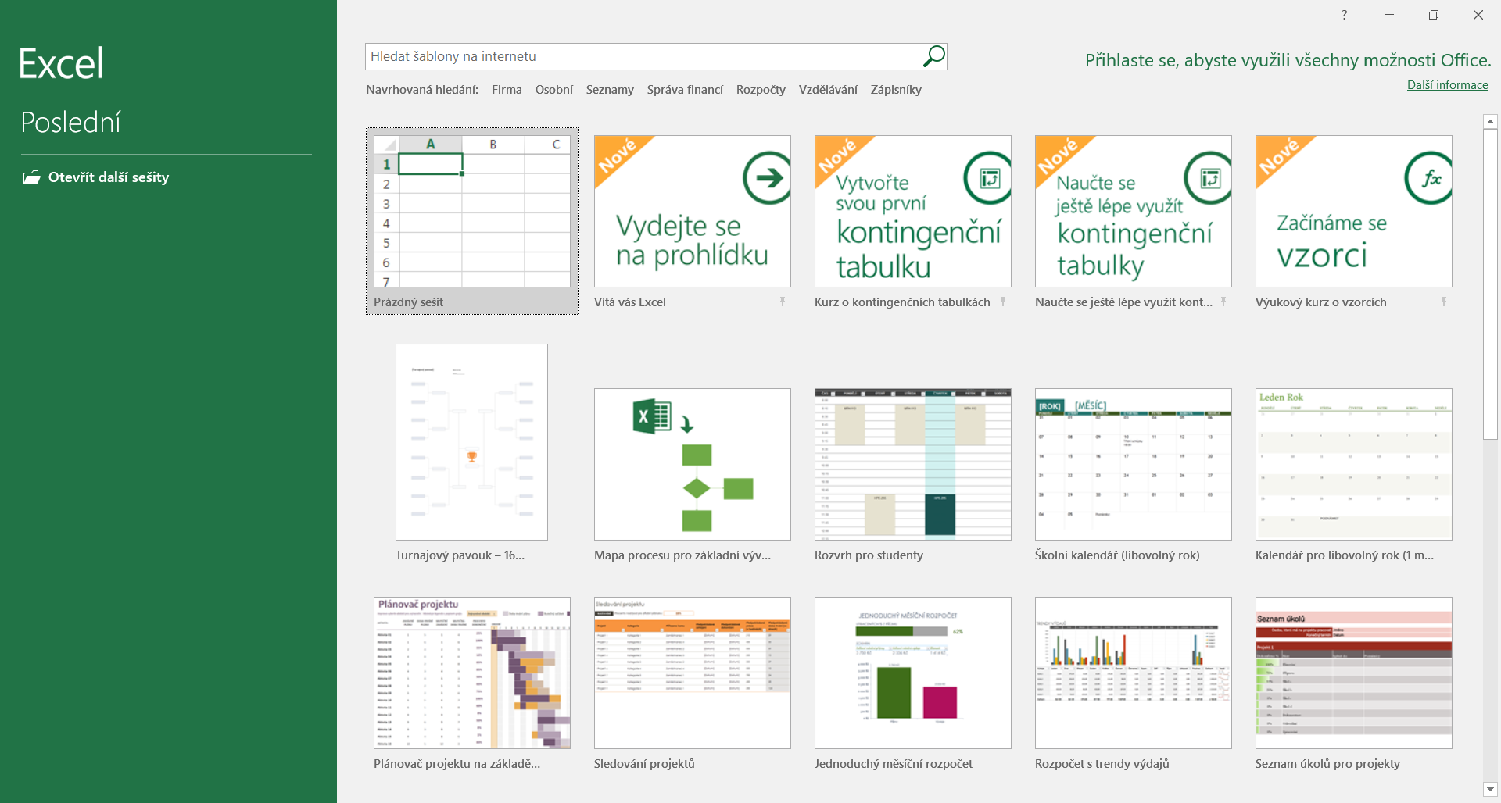Open Rozpočet s trendy výdajů template

click(1134, 673)
